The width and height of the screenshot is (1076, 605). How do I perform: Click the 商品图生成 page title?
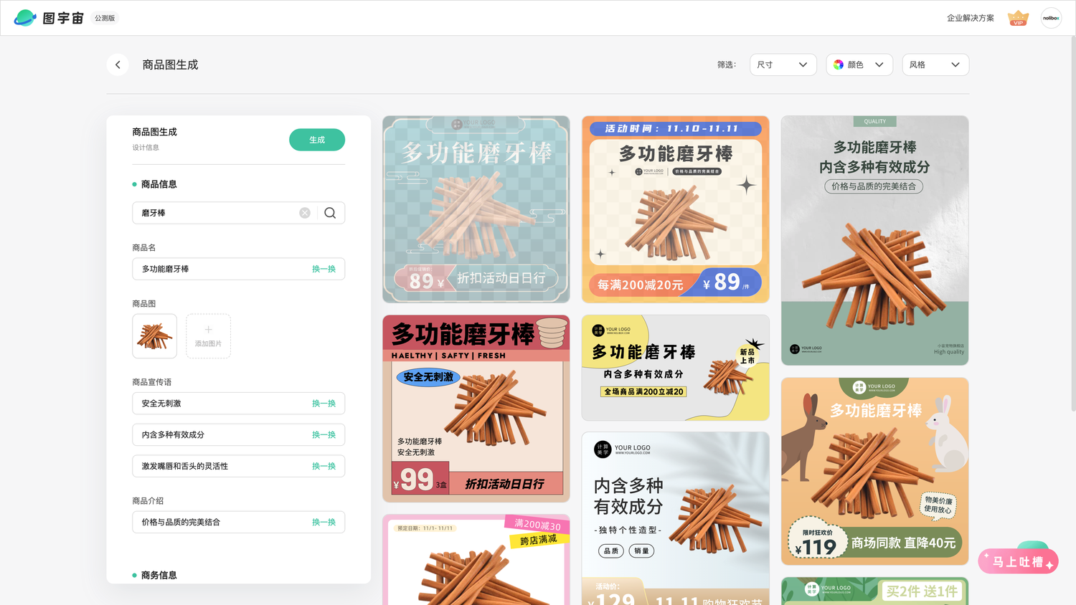170,65
